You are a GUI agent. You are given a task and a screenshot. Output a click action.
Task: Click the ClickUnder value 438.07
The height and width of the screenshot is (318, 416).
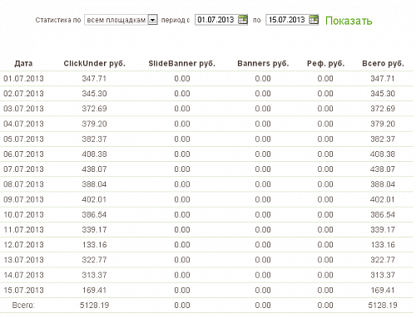coord(94,169)
